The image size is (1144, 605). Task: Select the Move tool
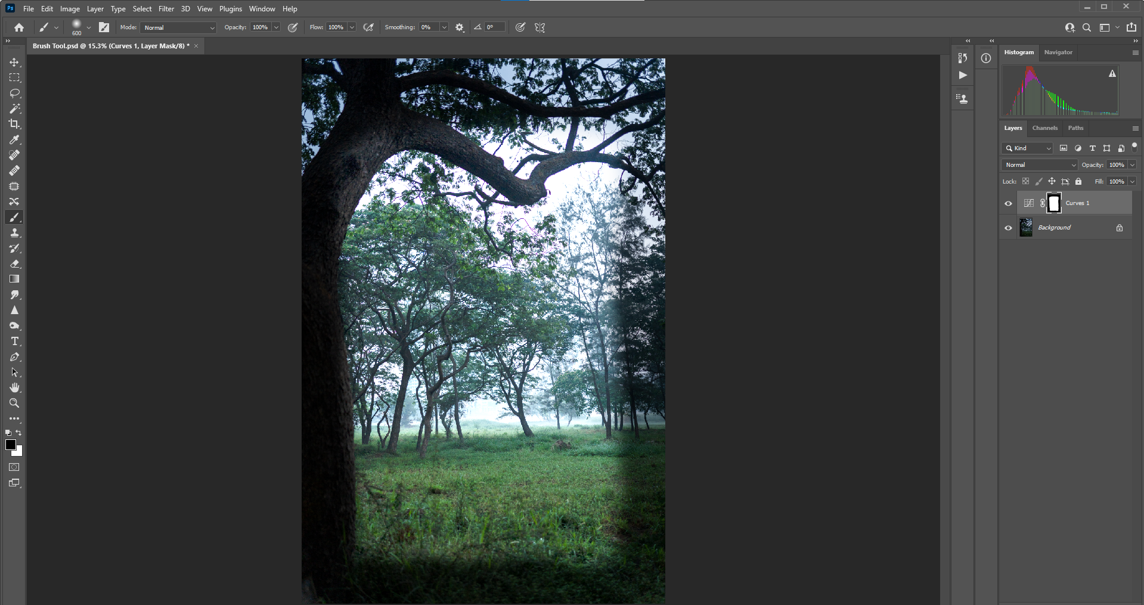14,63
